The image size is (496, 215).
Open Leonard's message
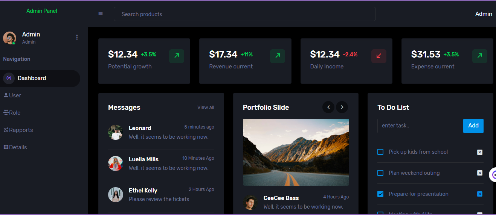coord(161,132)
